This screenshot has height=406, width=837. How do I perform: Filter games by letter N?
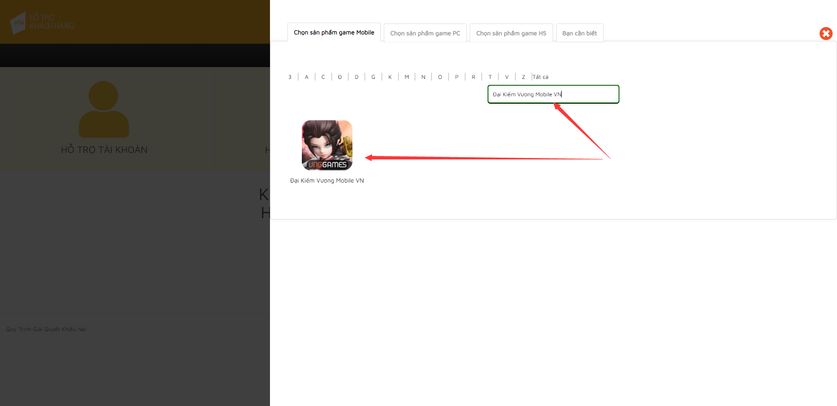(424, 77)
